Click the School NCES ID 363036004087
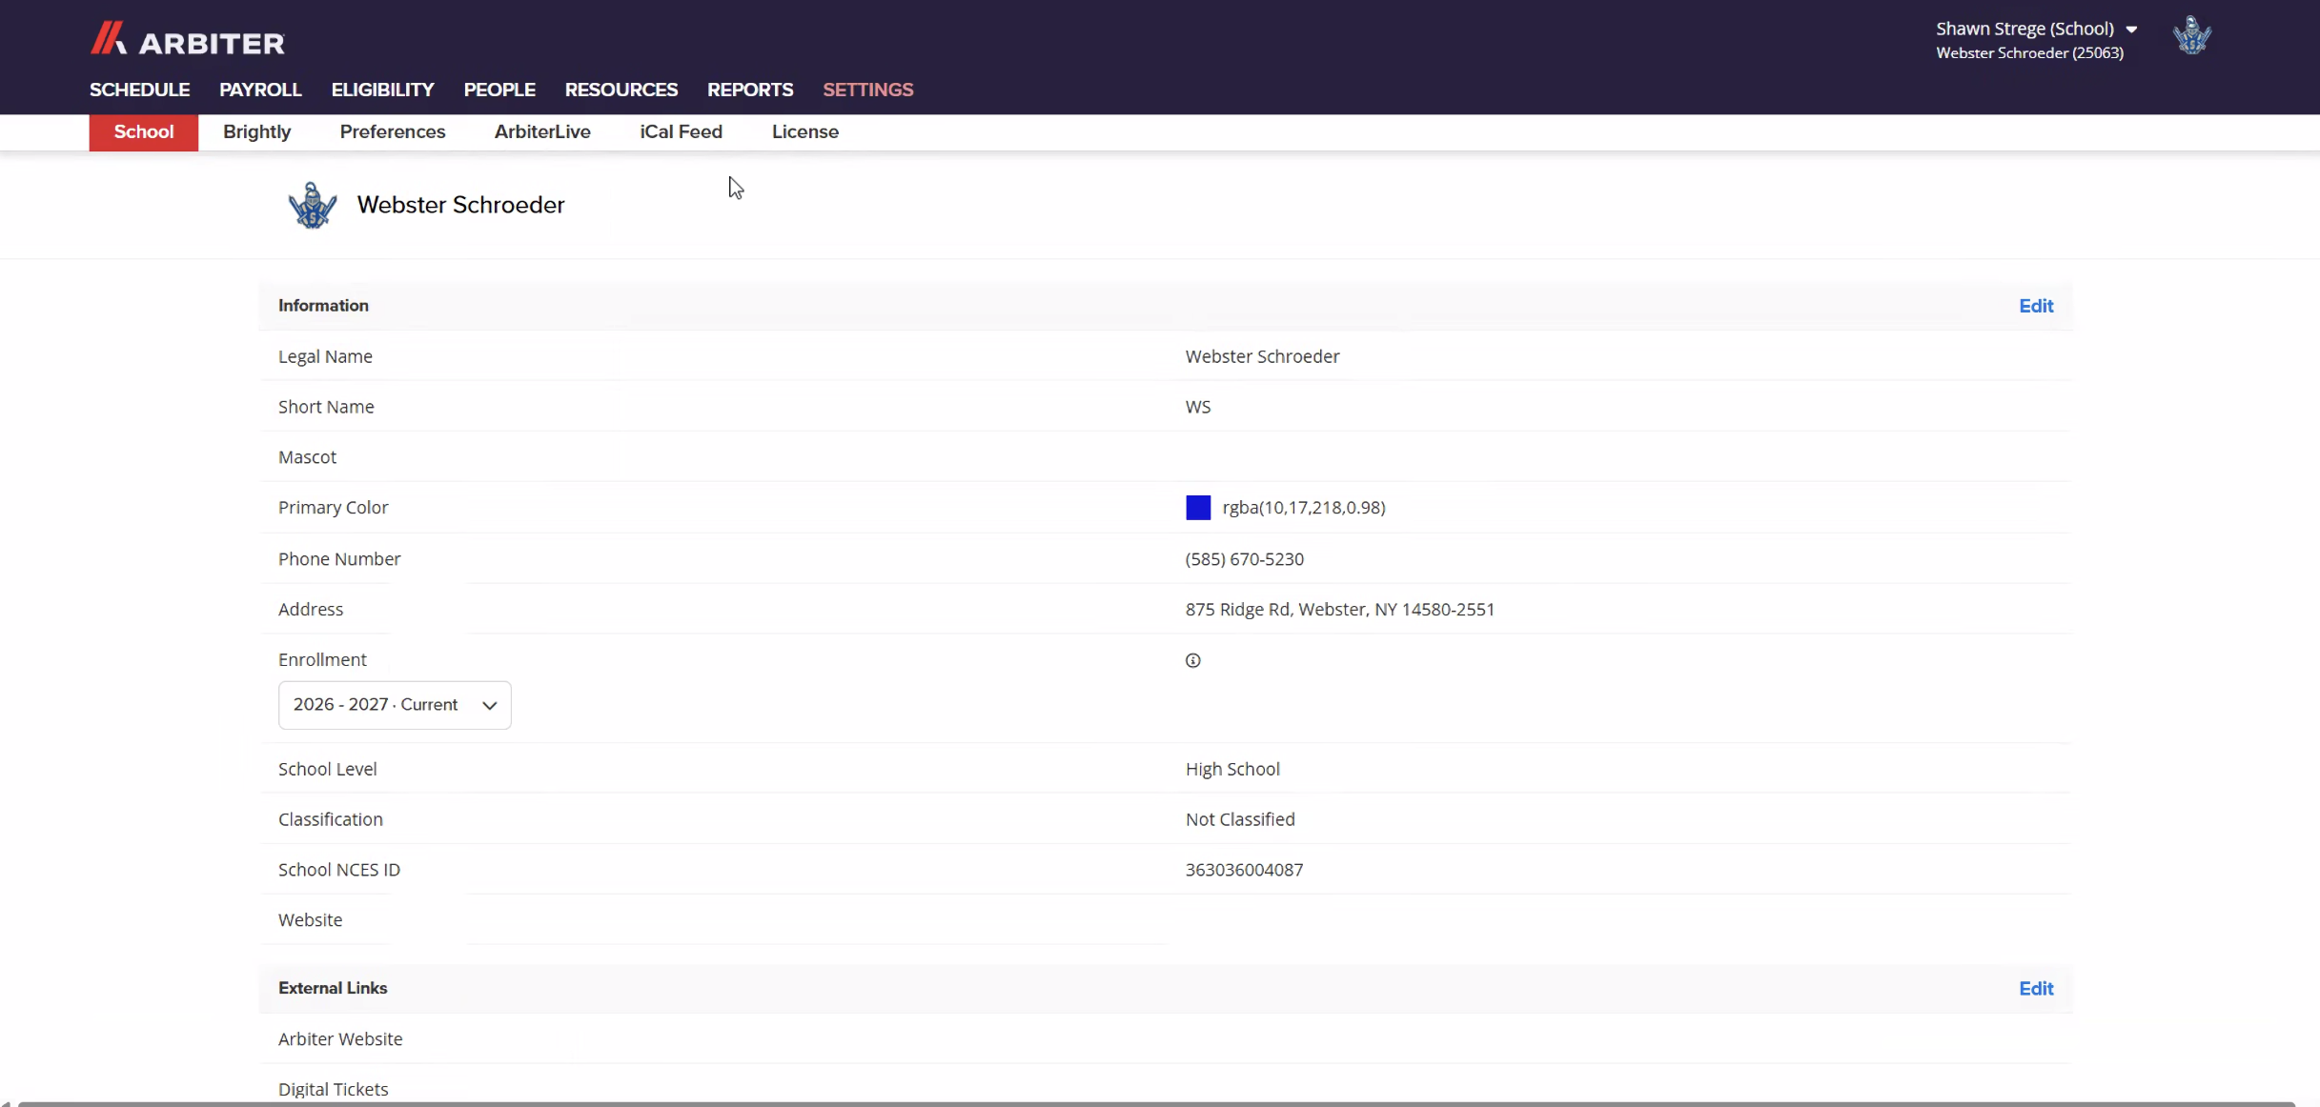The image size is (2320, 1107). click(x=1244, y=870)
